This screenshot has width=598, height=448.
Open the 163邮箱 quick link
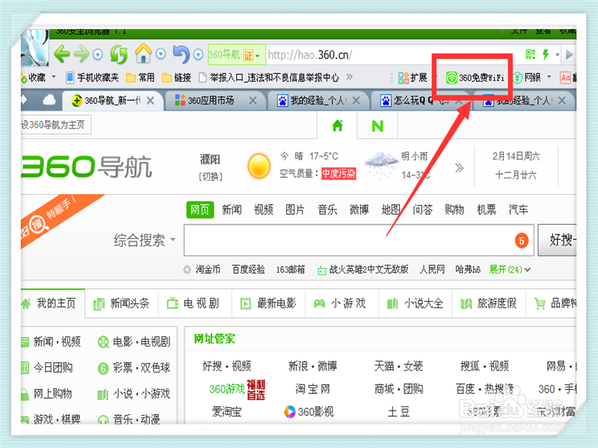[291, 270]
